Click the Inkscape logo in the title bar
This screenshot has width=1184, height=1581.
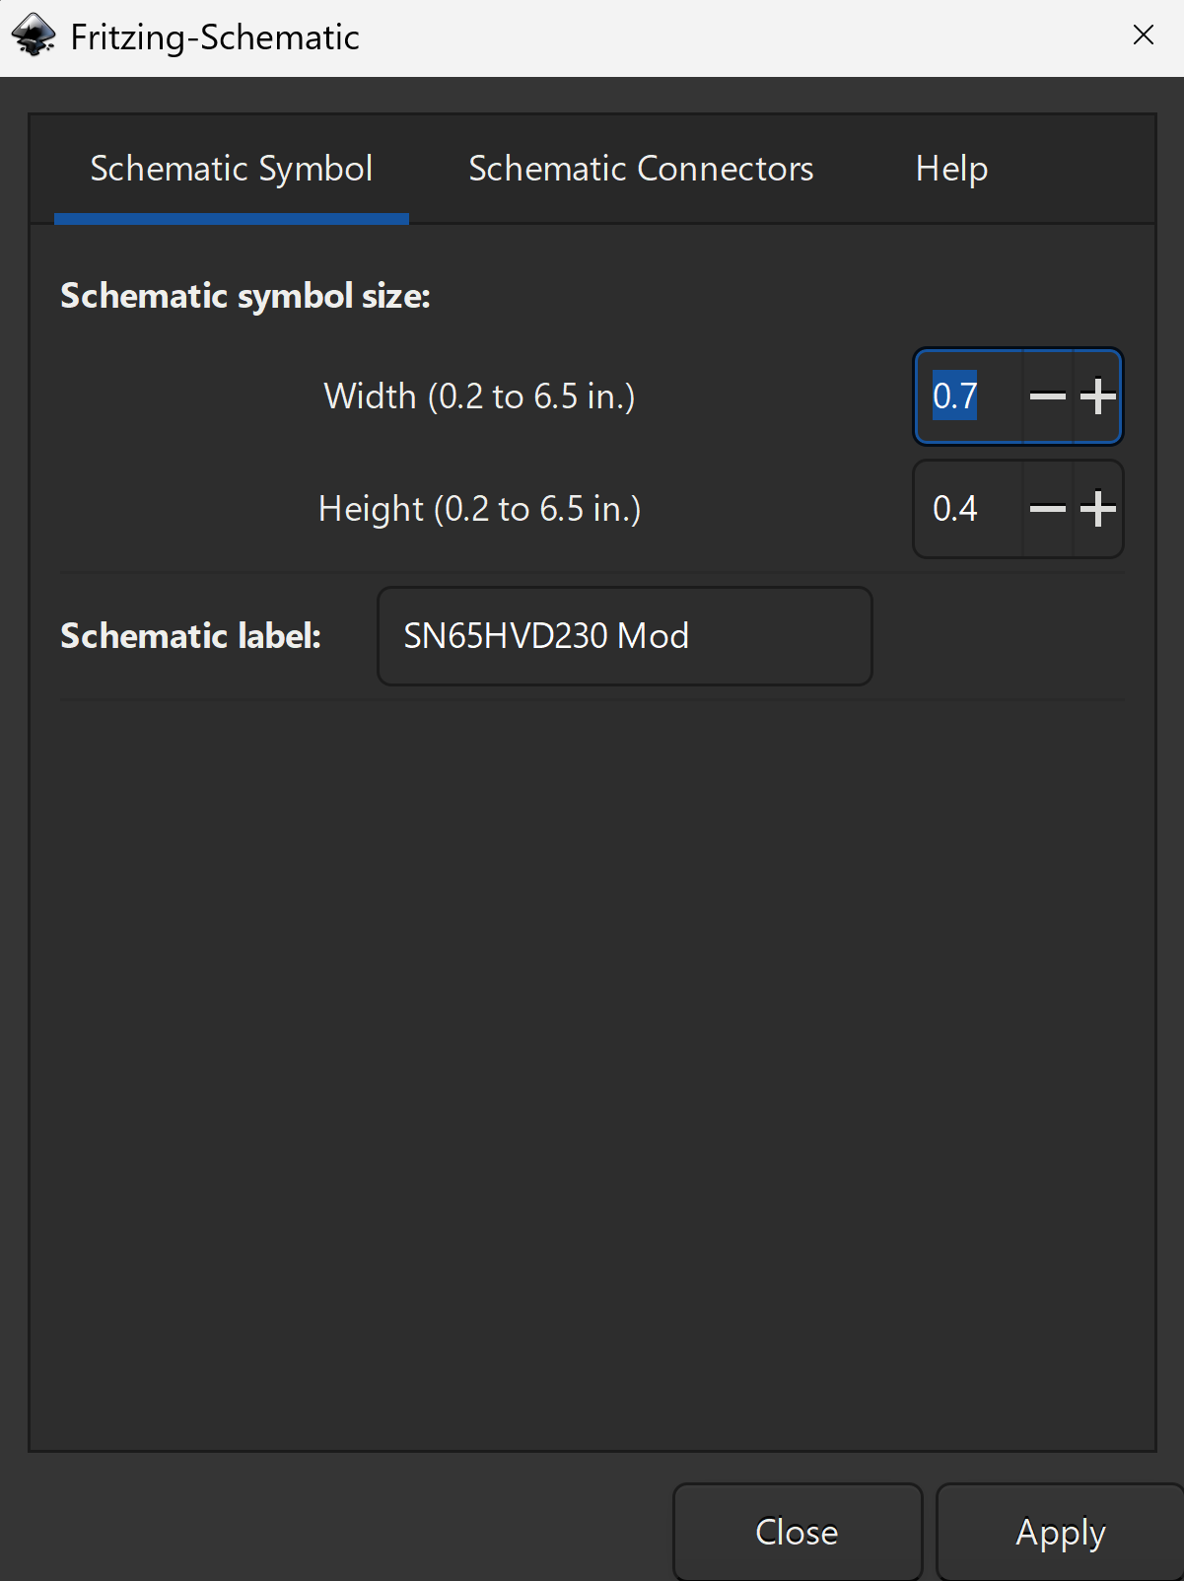click(x=34, y=36)
